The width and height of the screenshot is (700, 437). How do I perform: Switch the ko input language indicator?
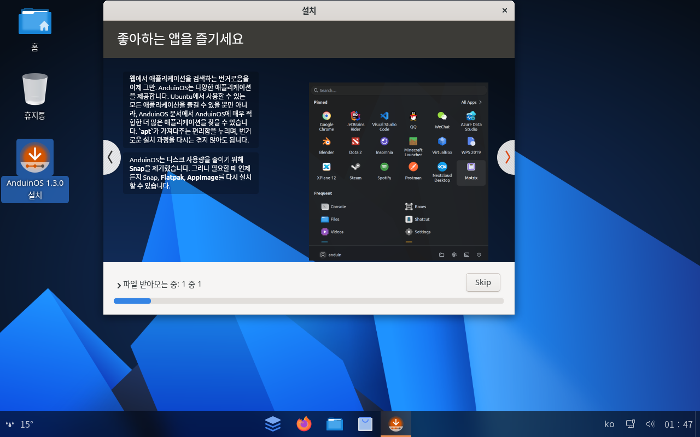(609, 424)
